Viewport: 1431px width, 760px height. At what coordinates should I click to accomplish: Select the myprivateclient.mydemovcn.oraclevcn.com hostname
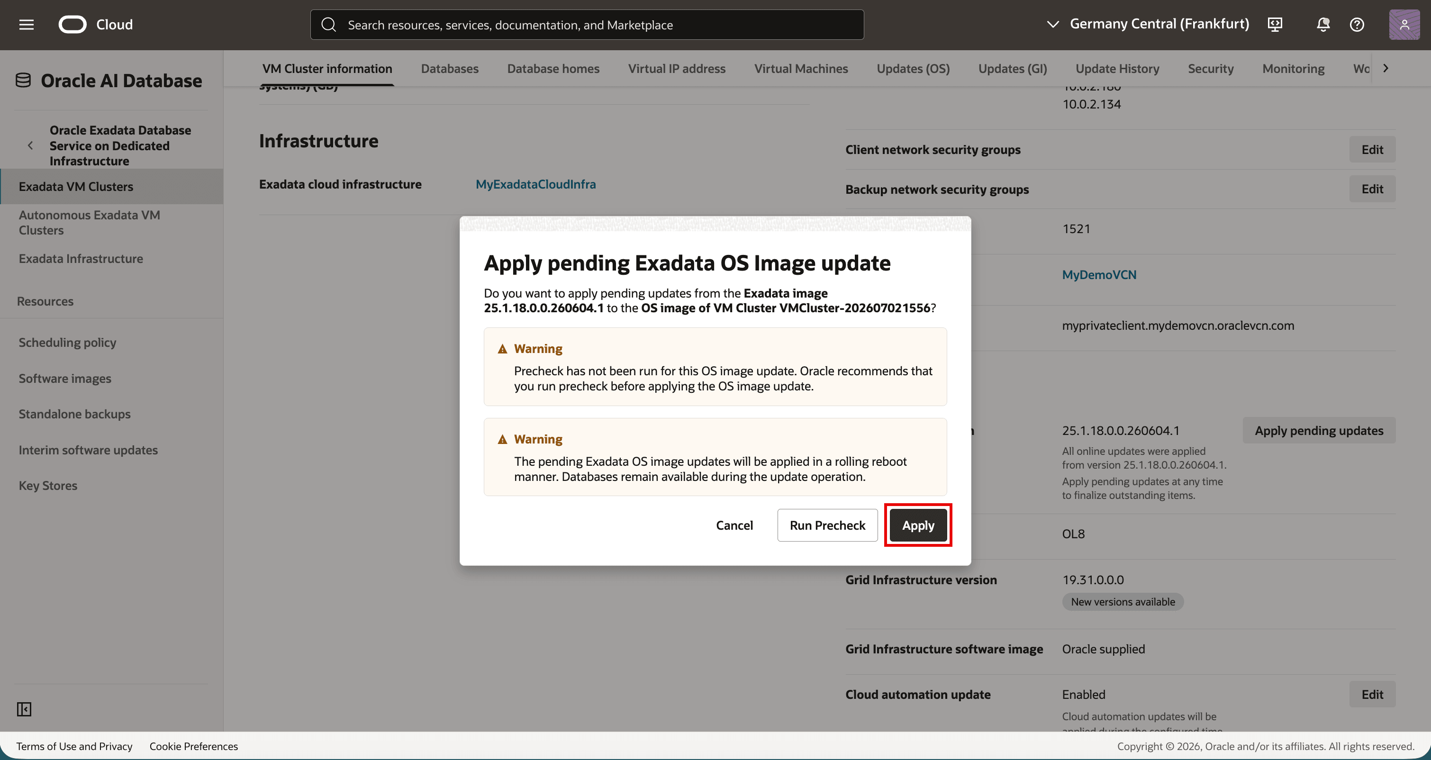1177,326
